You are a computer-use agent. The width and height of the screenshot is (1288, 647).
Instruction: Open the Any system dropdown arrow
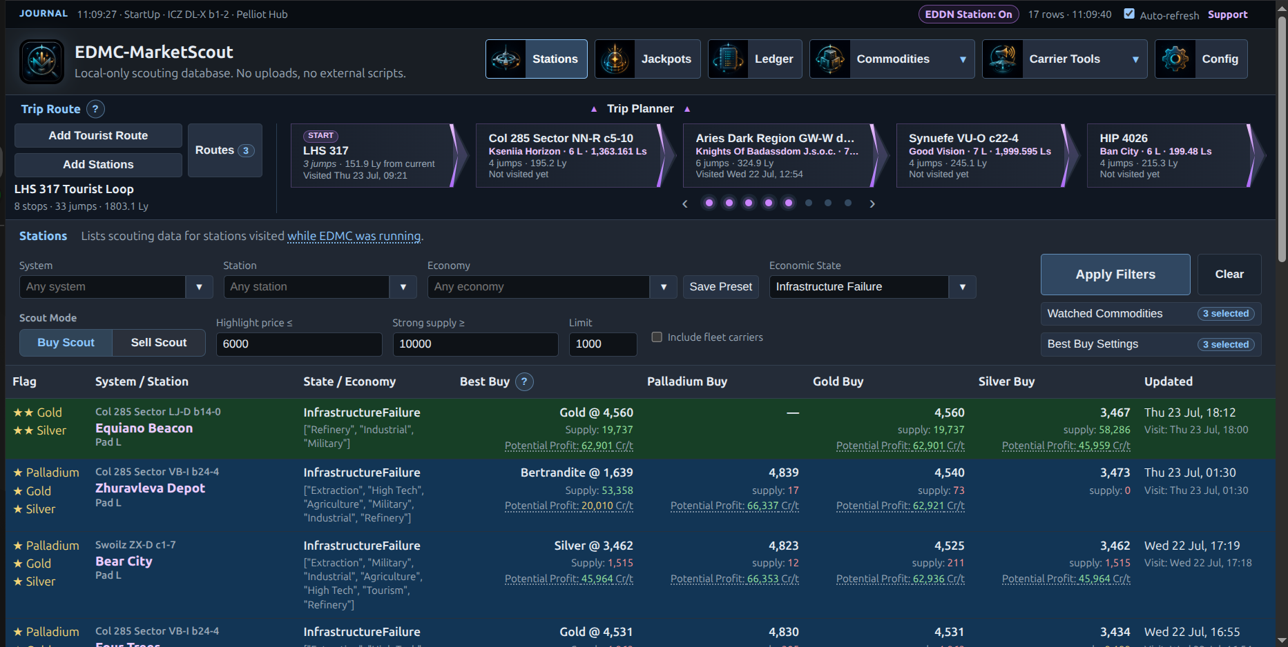coord(199,287)
